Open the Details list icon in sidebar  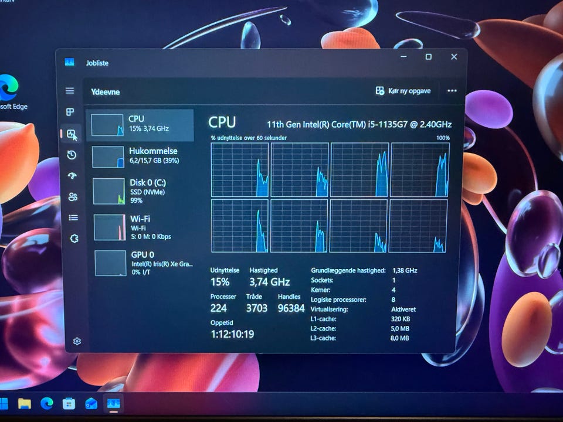coord(74,217)
